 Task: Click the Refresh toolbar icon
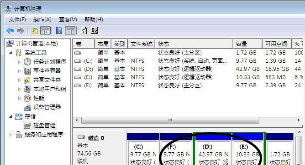click(x=84, y=30)
